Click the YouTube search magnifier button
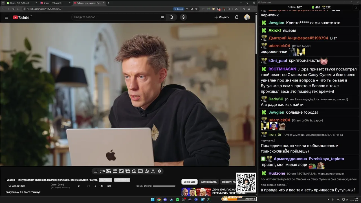The image size is (361, 203). point(171,17)
